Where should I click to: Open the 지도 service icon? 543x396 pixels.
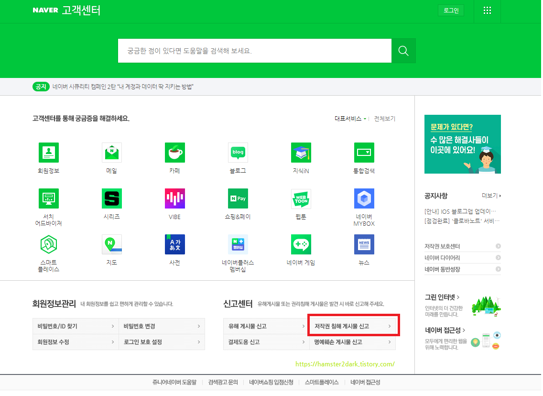point(112,245)
